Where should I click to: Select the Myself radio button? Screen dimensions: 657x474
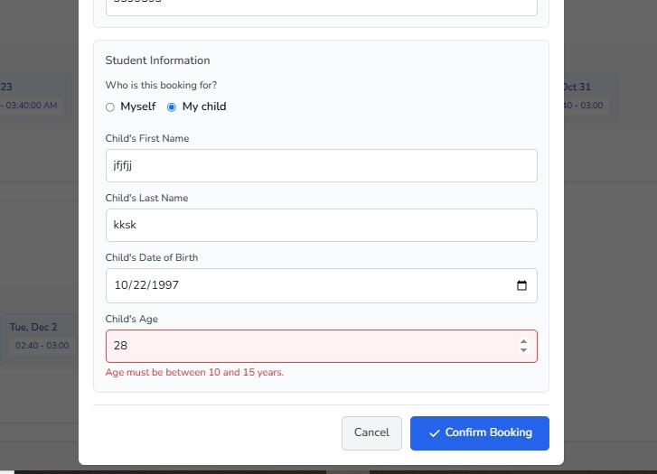coord(110,107)
